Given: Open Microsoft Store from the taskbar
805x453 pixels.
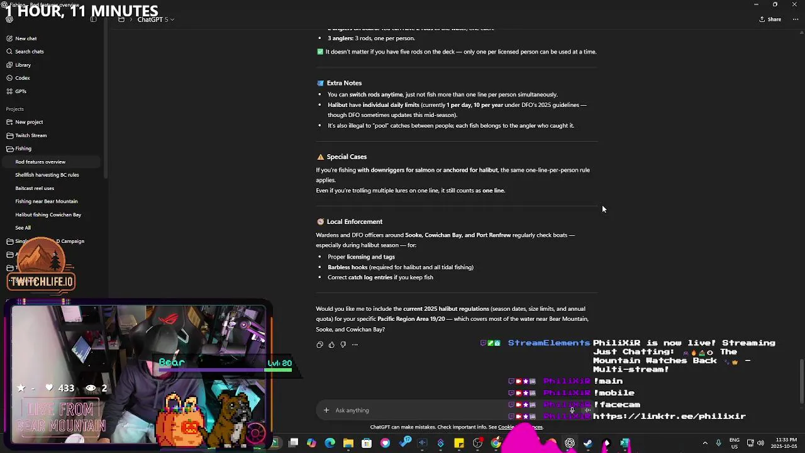Looking at the screenshot, I should click(367, 444).
